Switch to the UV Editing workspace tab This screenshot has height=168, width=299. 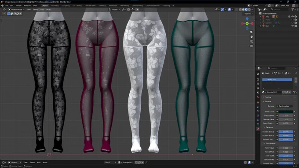tap(77, 6)
